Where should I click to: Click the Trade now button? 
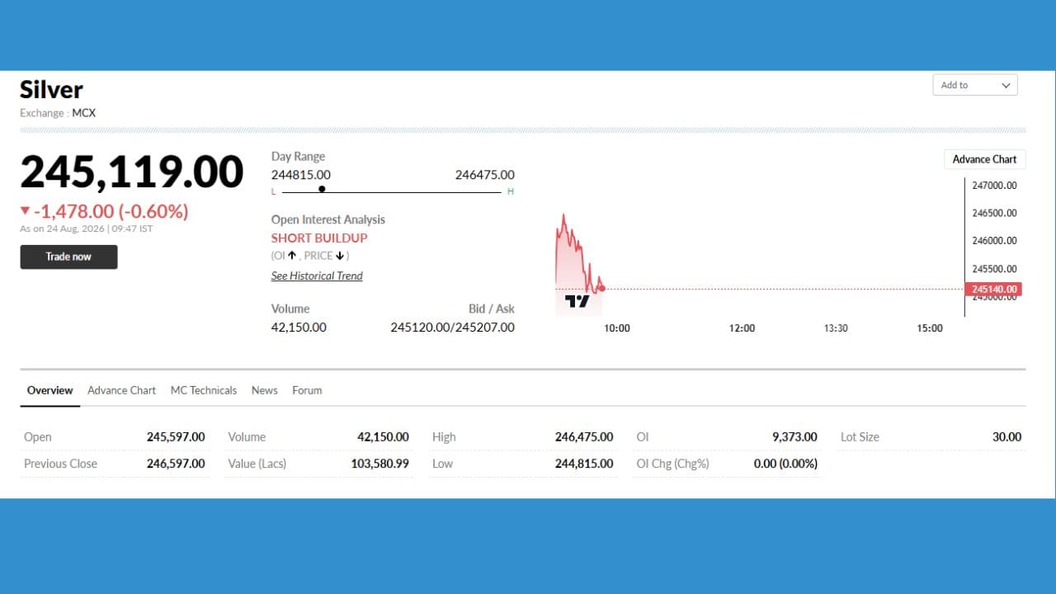pos(68,257)
